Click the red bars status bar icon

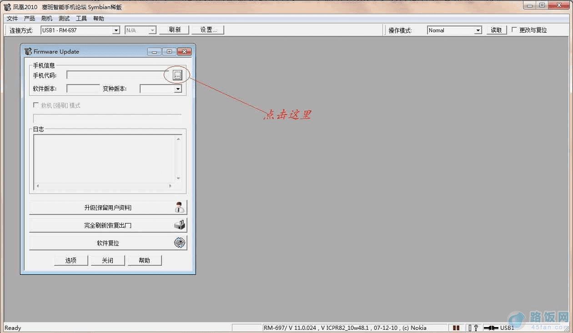[456, 328]
